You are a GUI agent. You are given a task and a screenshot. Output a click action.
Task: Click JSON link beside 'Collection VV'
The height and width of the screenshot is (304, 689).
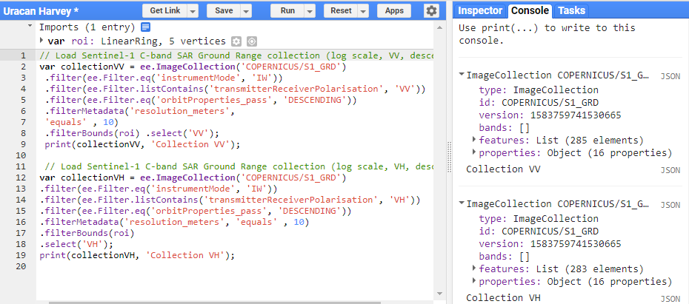(670, 170)
